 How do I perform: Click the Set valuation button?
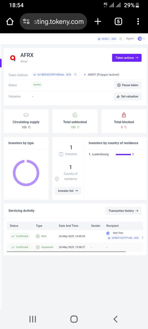(x=127, y=97)
